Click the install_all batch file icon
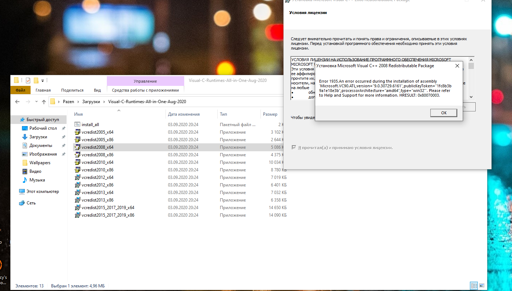512x291 pixels. (77, 124)
